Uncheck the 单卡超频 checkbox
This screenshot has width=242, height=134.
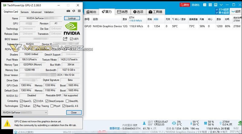(217, 13)
